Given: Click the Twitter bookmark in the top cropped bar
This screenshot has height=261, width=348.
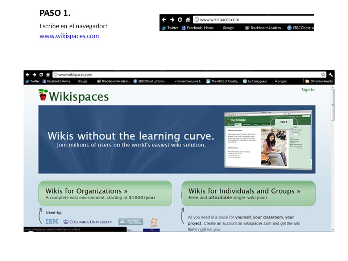Looking at the screenshot, I should click(170, 28).
